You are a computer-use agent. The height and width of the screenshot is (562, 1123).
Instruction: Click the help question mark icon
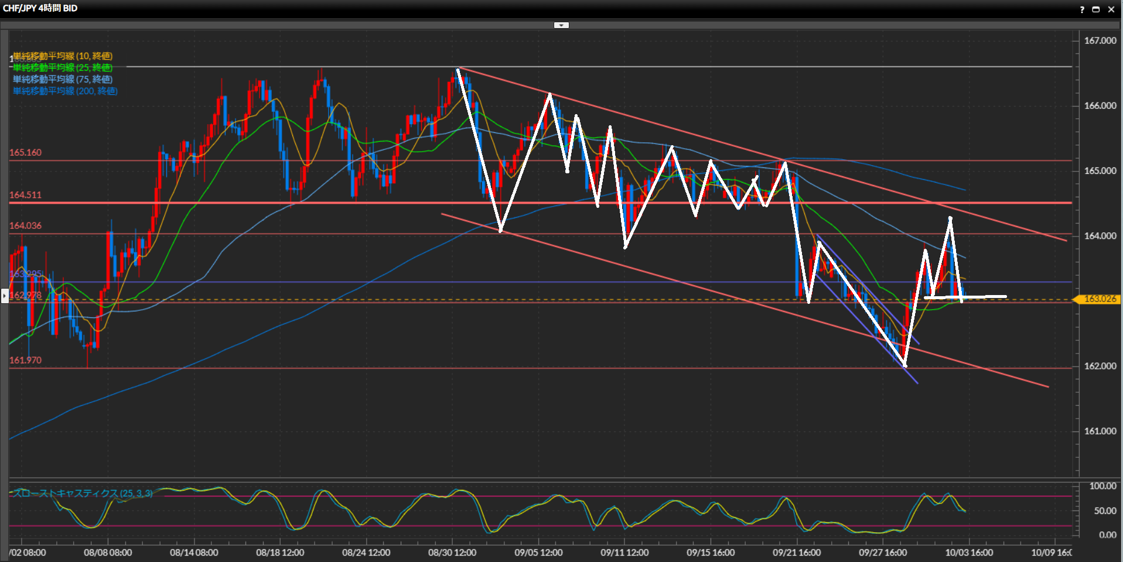coord(1081,9)
